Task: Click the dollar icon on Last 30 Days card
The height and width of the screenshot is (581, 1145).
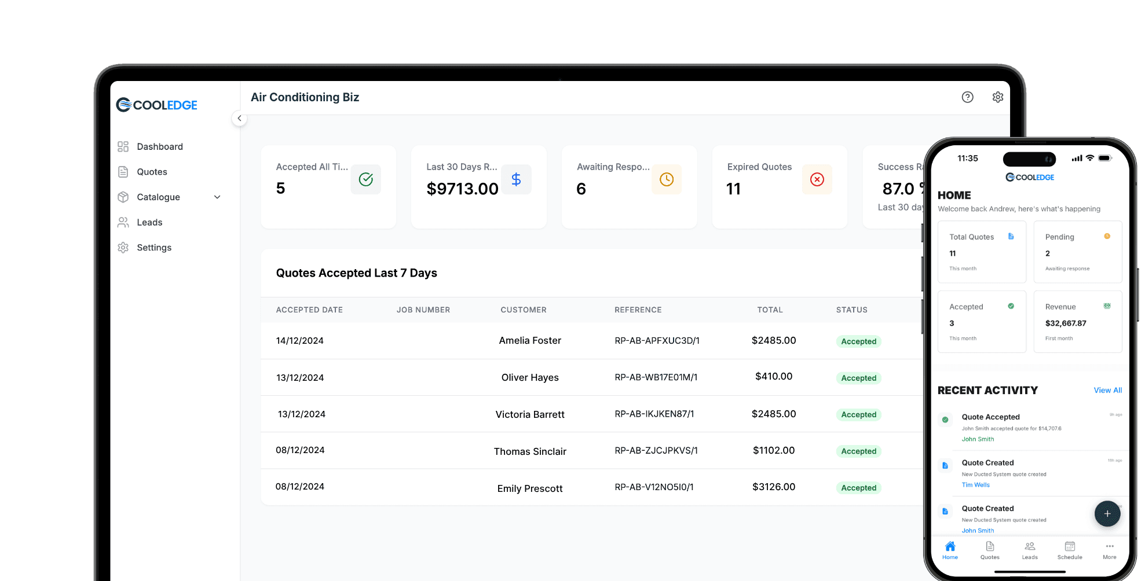Action: 516,179
